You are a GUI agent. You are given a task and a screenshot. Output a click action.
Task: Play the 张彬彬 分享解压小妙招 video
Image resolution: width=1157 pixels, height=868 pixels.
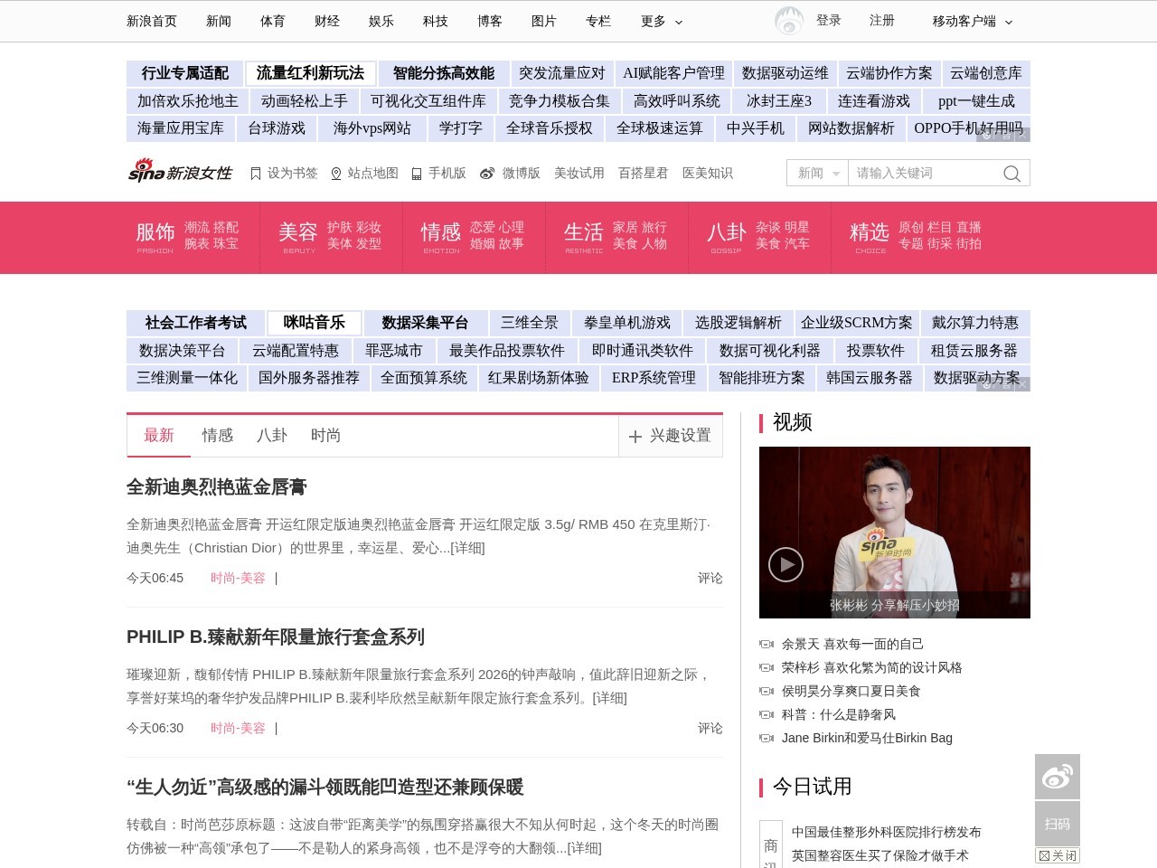click(x=785, y=564)
